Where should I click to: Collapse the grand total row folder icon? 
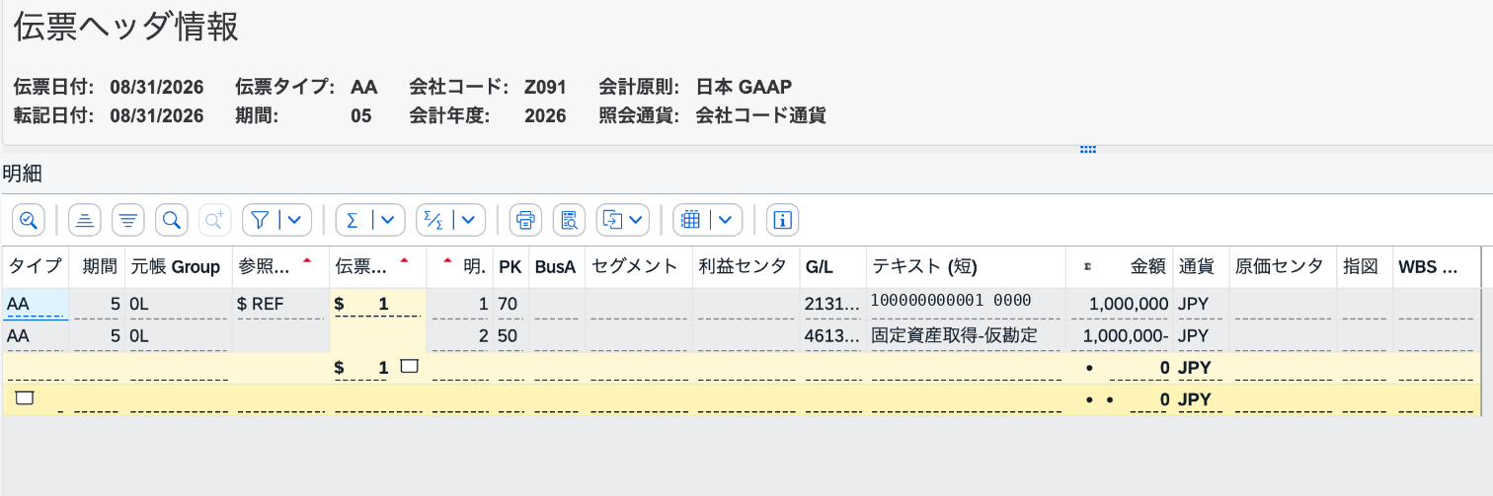click(x=26, y=398)
